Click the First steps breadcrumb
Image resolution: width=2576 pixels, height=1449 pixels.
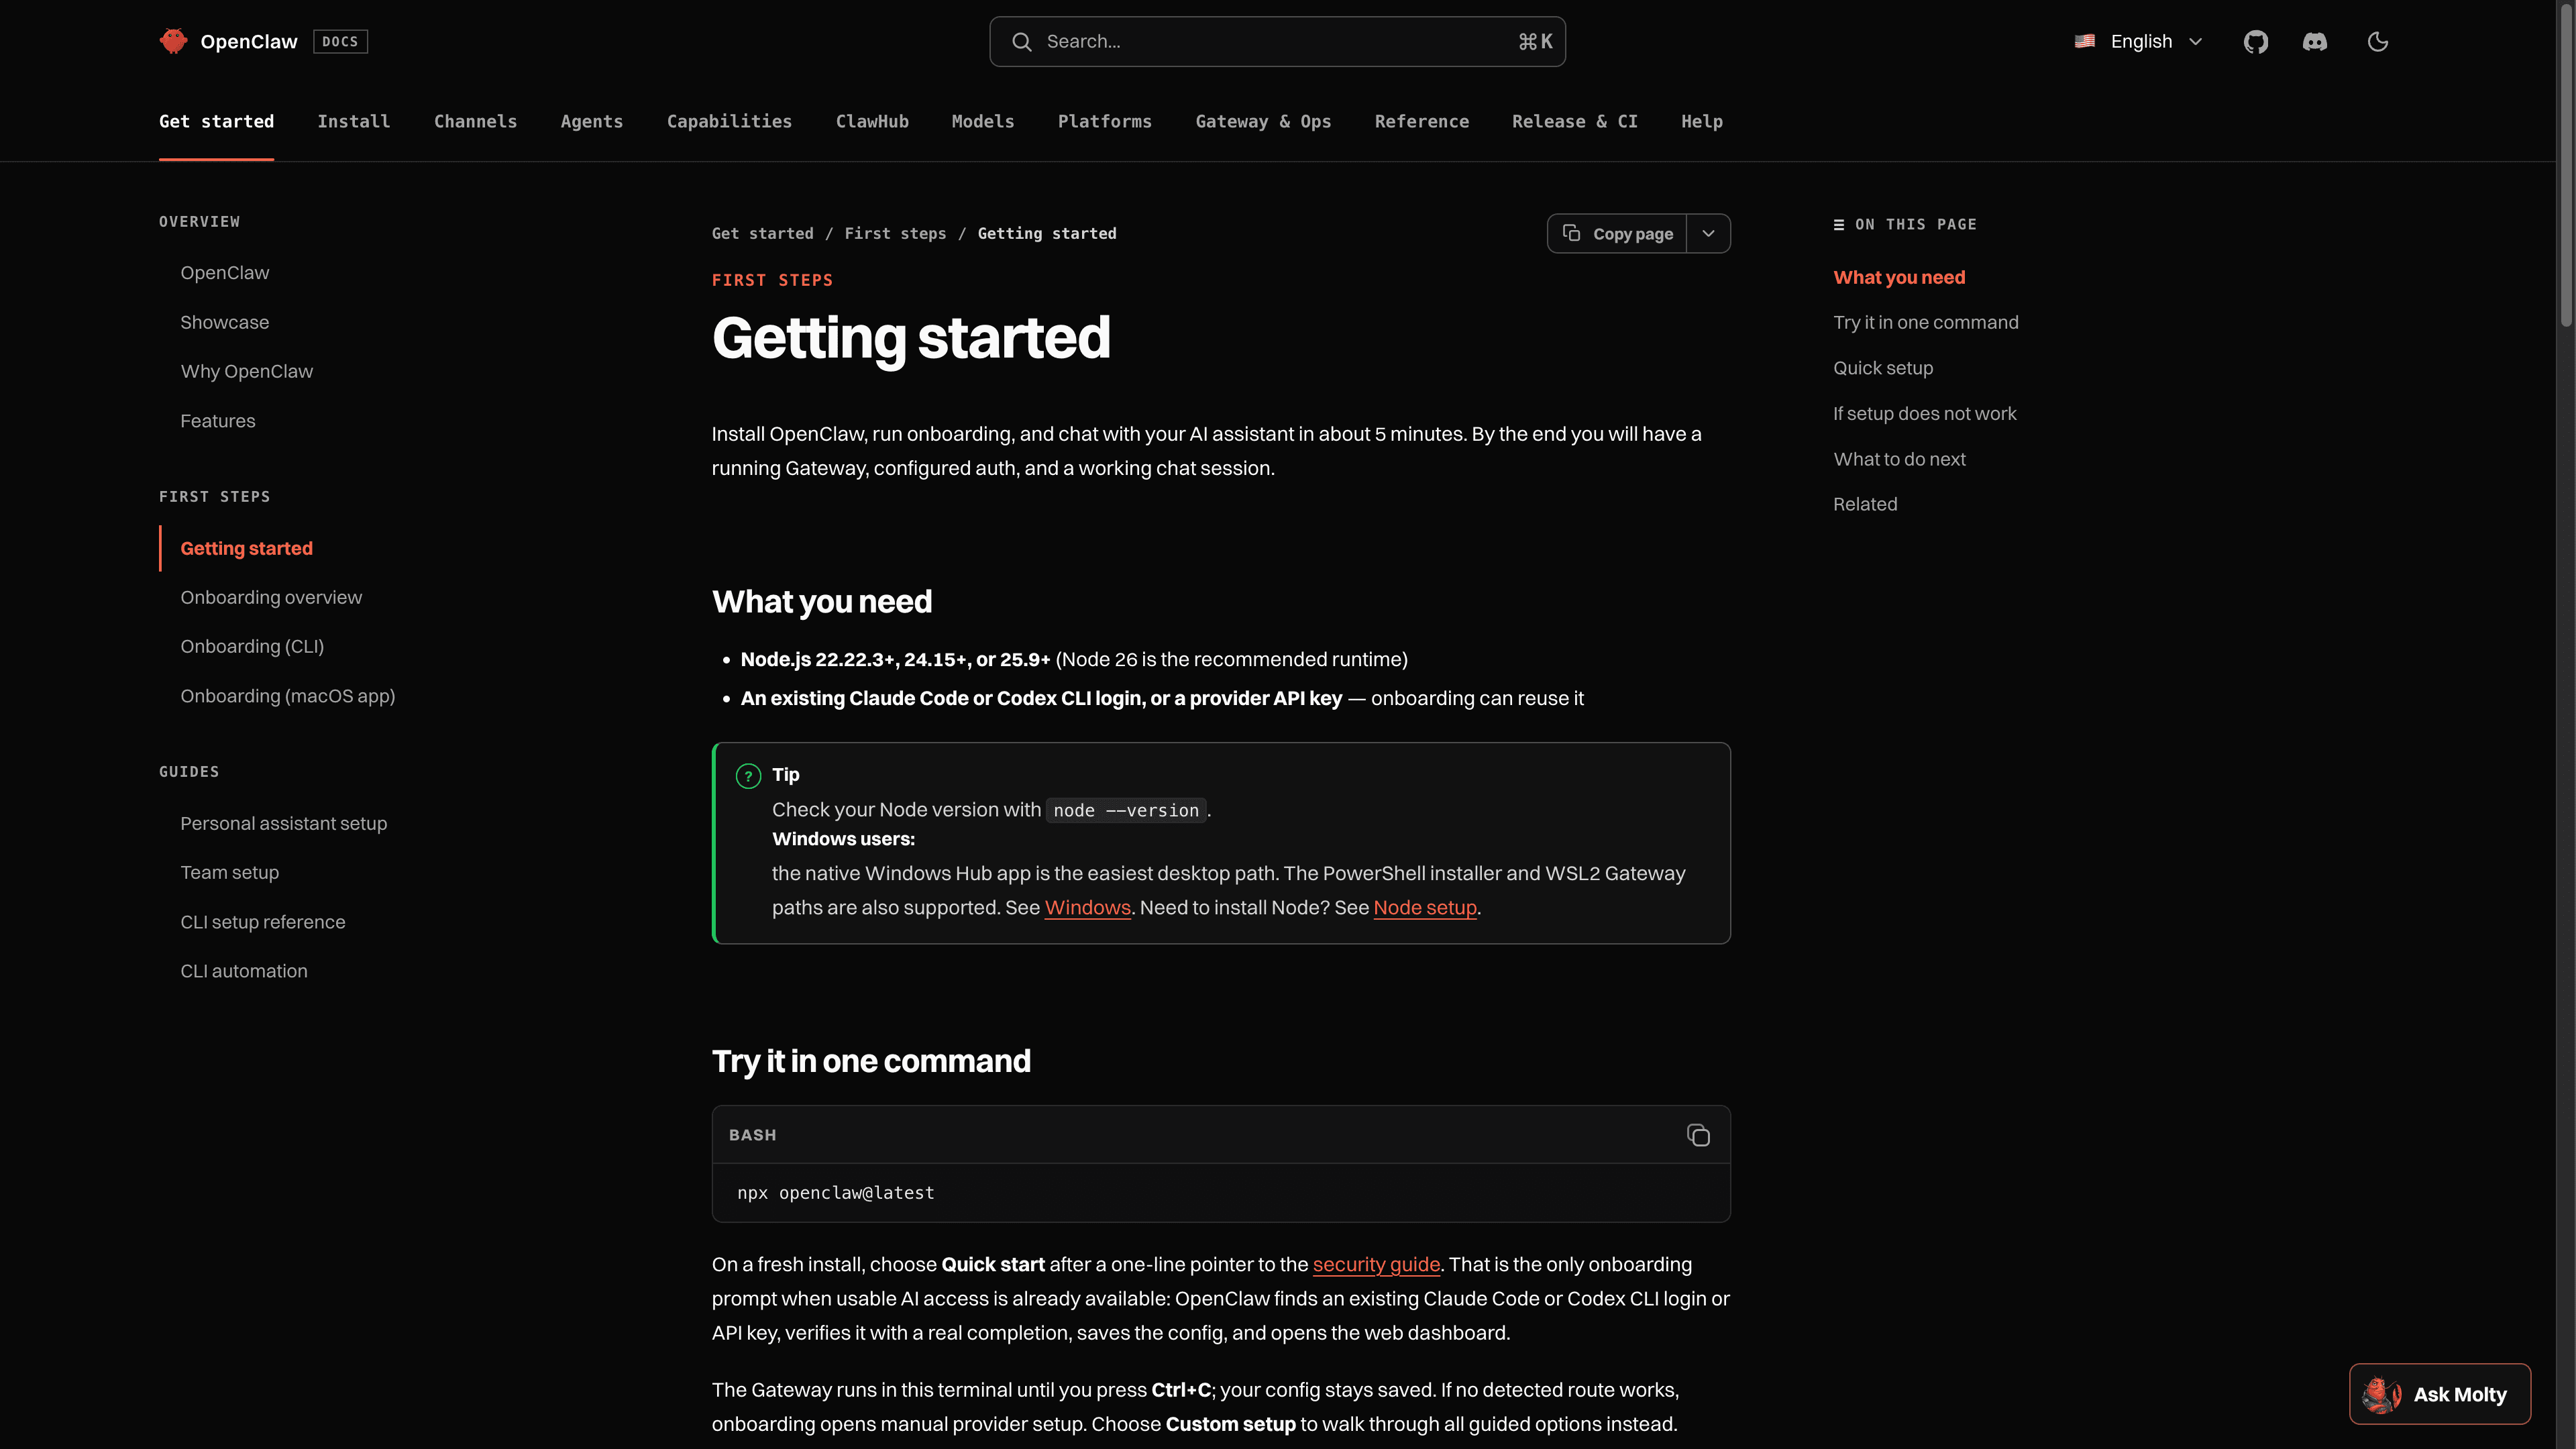click(895, 233)
